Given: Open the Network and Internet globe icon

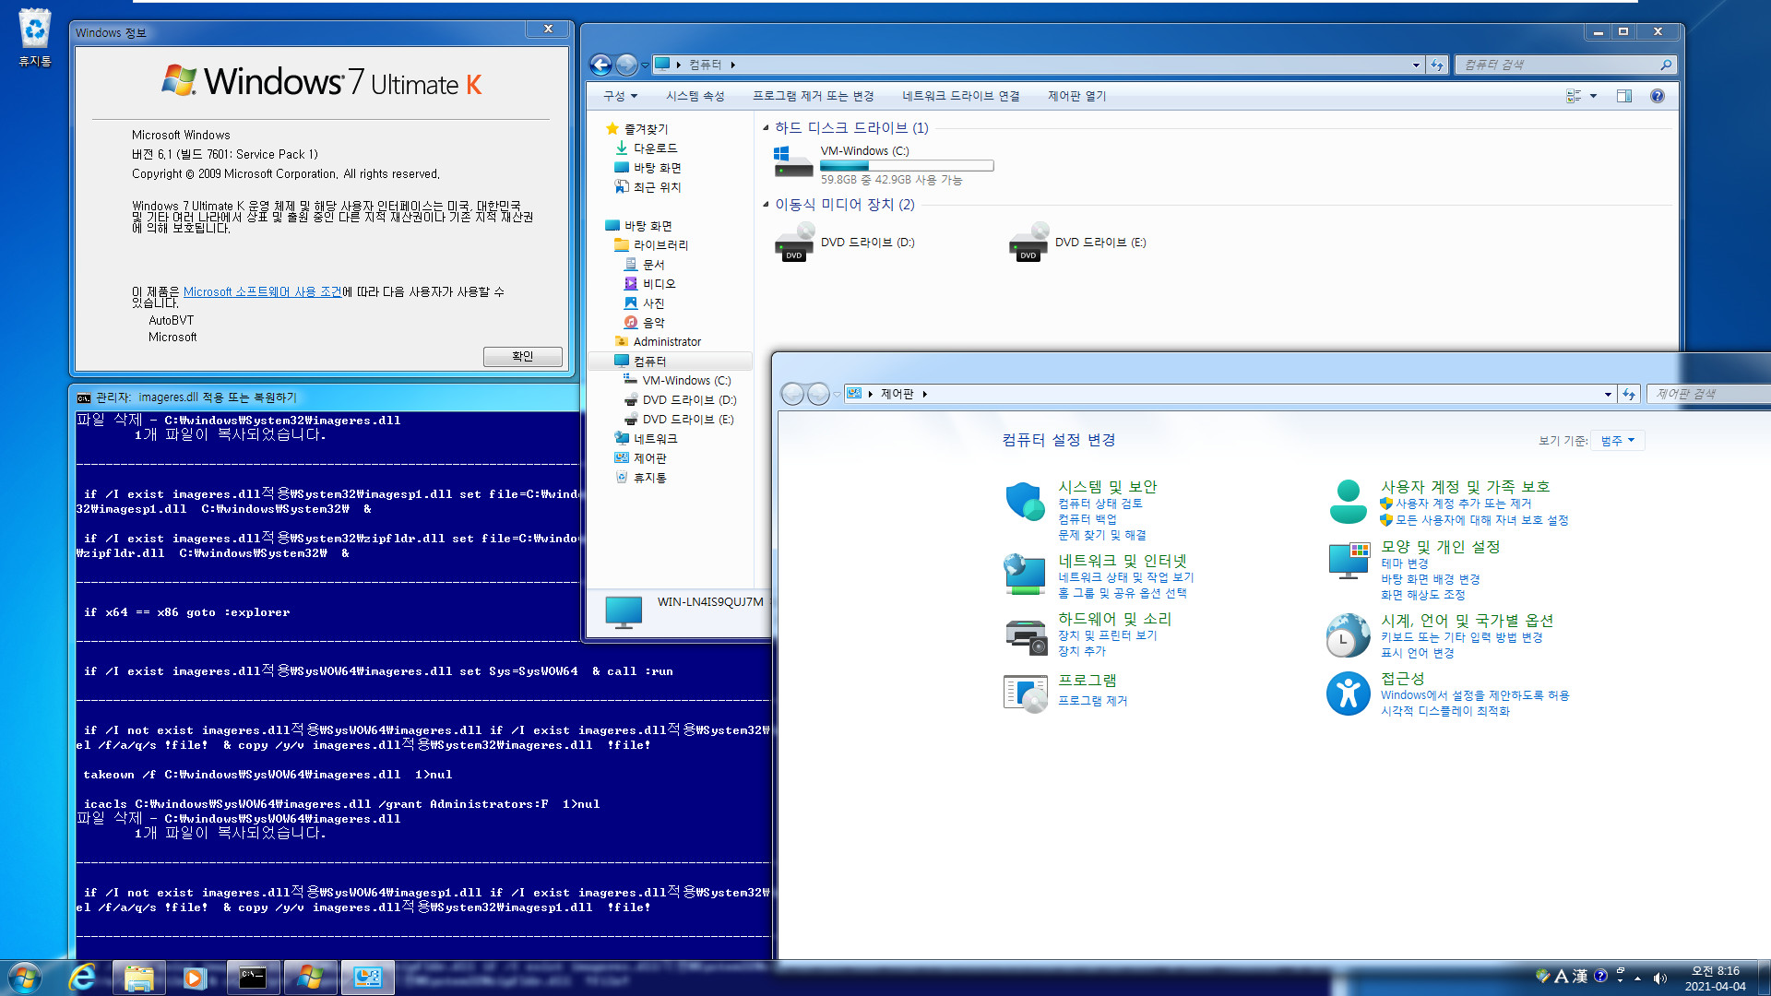Looking at the screenshot, I should (x=1025, y=575).
